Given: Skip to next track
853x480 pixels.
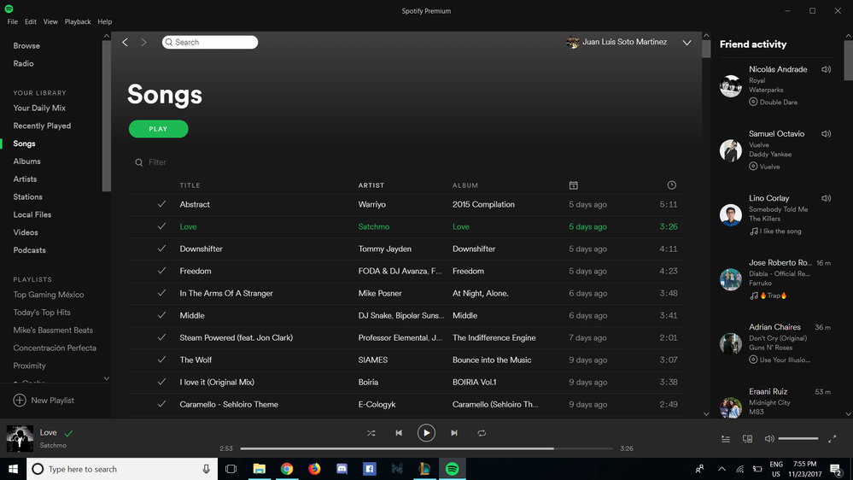Looking at the screenshot, I should 454,433.
